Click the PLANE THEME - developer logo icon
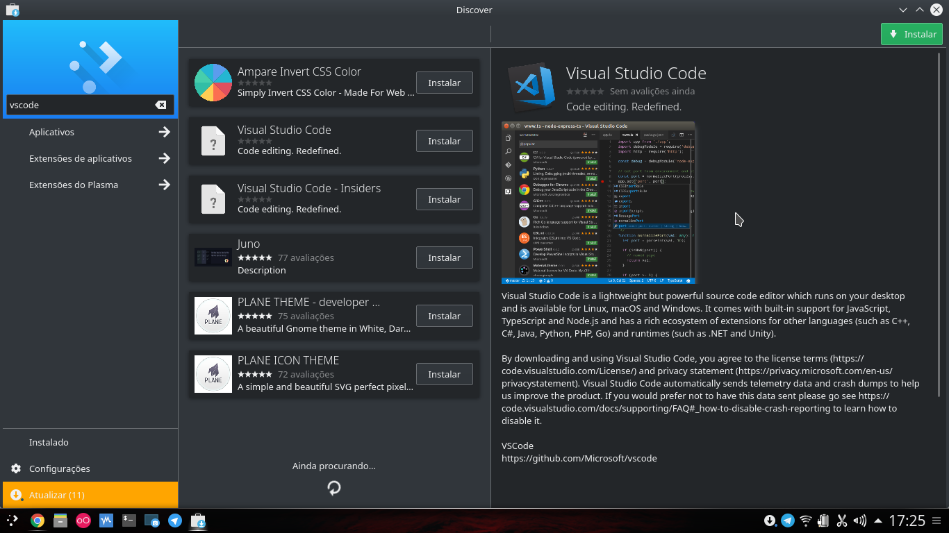This screenshot has width=949, height=533. [x=213, y=316]
